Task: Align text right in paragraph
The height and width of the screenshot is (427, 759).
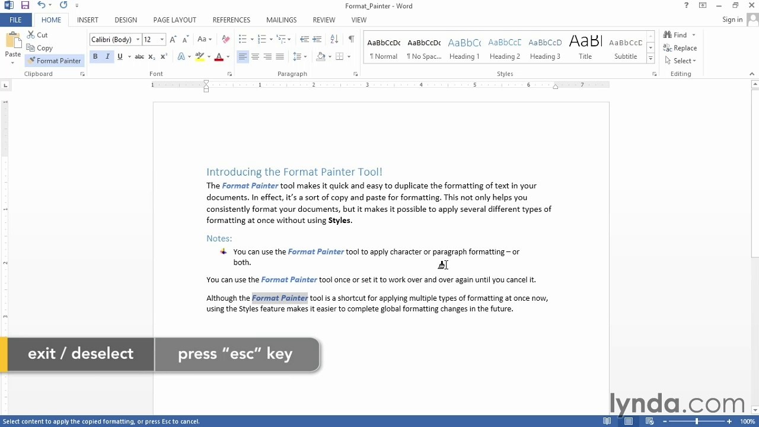Action: 267,57
